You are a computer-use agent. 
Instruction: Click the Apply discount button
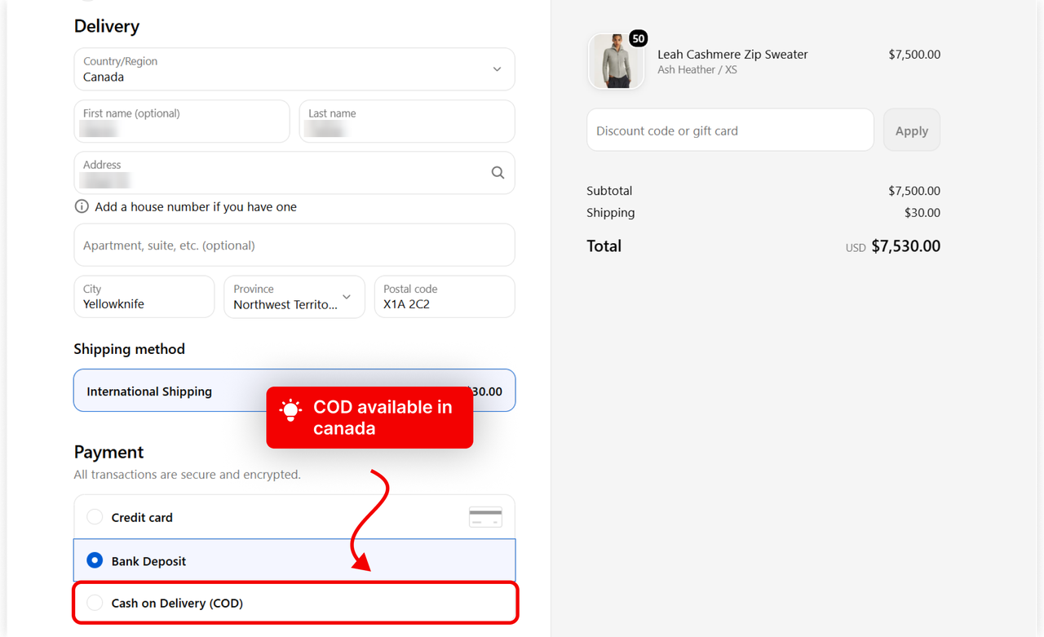(912, 130)
